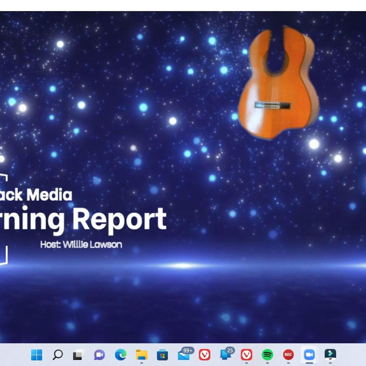Open Microsoft Edge from the taskbar
Screen dimensions: 366x366
click(121, 355)
